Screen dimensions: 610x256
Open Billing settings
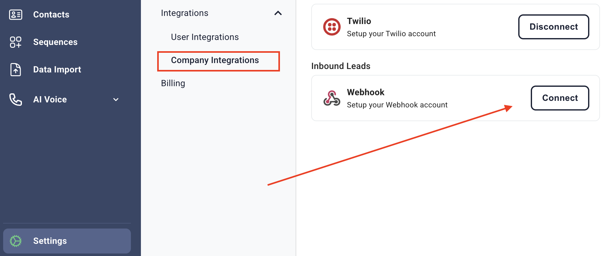pyautogui.click(x=173, y=83)
